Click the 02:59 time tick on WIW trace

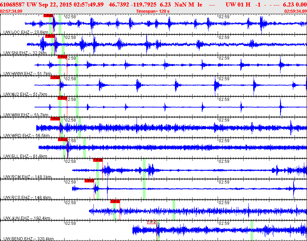[x=224, y=99]
